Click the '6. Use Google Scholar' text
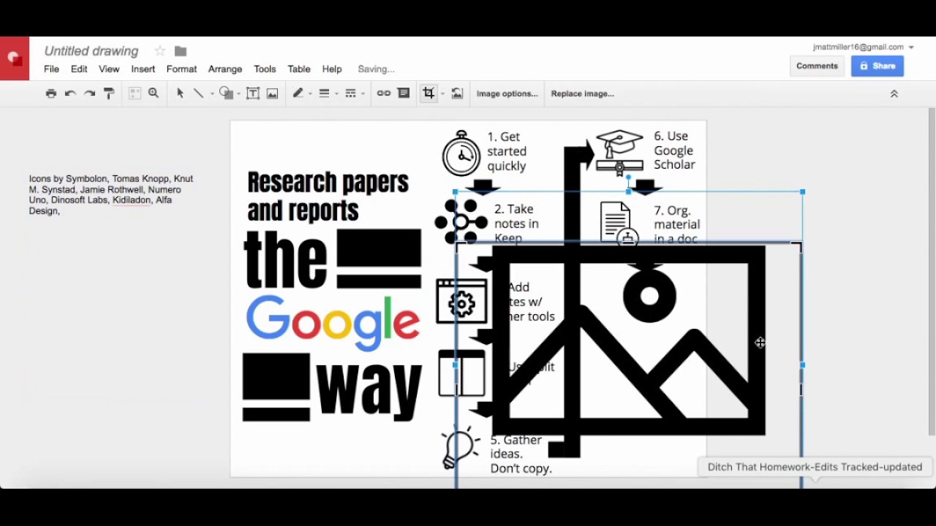The height and width of the screenshot is (526, 936). point(674,150)
